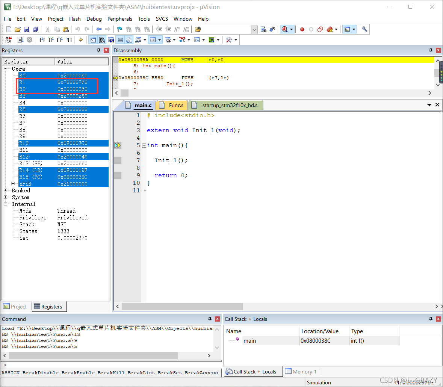This screenshot has width=443, height=387.
Task: Open the File menu
Action: click(8, 19)
